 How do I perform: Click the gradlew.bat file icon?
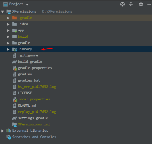[x=14, y=81]
